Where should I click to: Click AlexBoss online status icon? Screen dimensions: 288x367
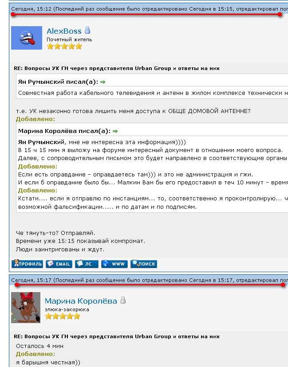coord(87,30)
